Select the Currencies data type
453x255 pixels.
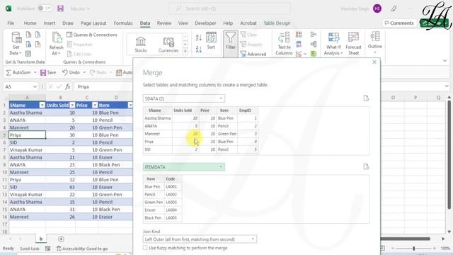click(x=168, y=44)
